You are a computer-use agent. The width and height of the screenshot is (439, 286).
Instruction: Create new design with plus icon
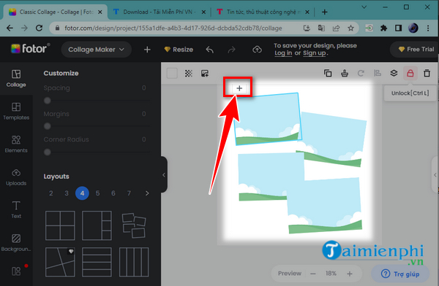(147, 50)
